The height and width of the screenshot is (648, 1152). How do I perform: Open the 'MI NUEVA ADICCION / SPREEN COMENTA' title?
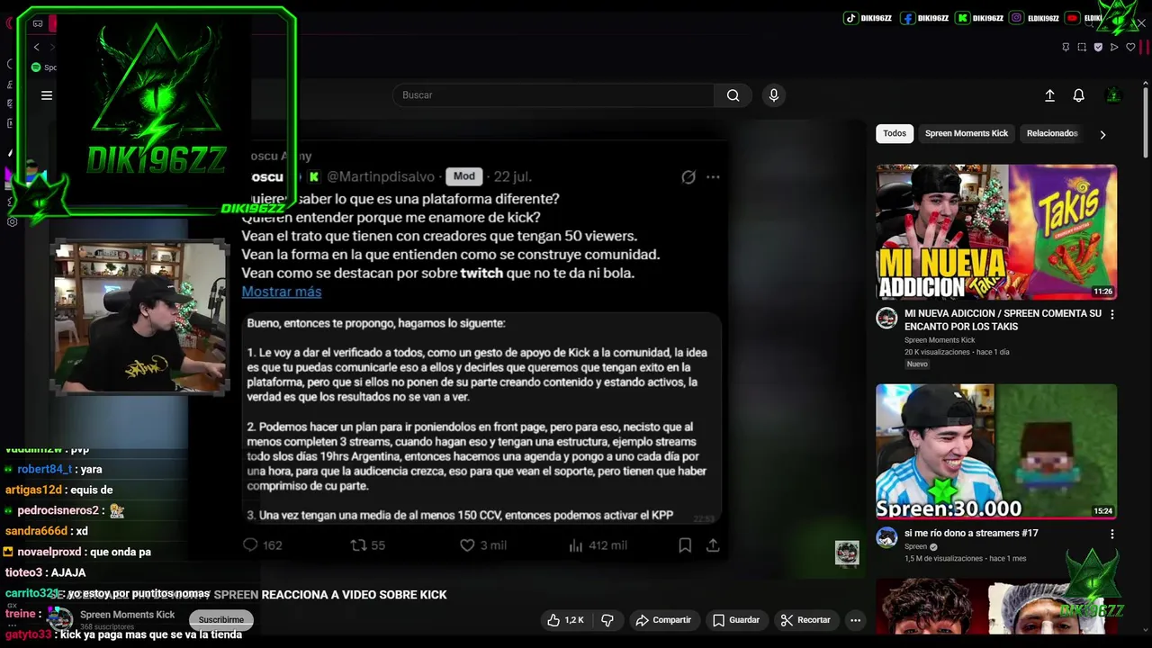tap(1003, 320)
